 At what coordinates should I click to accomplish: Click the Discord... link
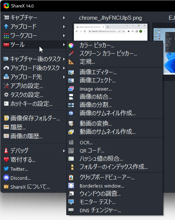34,178
